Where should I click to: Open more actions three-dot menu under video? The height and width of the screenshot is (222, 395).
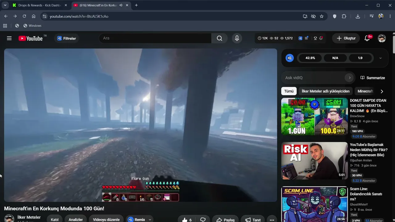272,220
